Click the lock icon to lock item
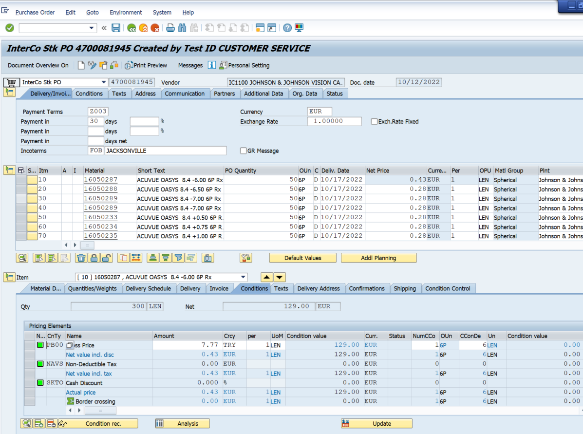The image size is (583, 434). pos(95,258)
